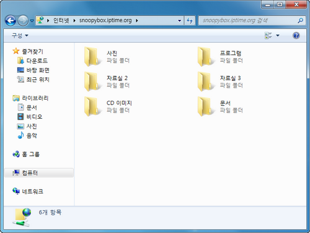Viewport: 310px width, 233px height.
Task: Click the change view icon
Action: (268, 35)
